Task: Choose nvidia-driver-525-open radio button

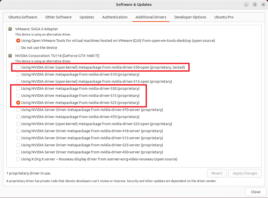Action: coord(18,124)
